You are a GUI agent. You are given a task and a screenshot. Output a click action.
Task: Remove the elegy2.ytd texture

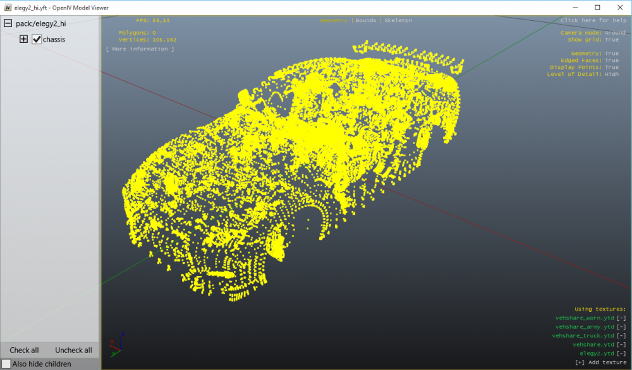[622, 354]
